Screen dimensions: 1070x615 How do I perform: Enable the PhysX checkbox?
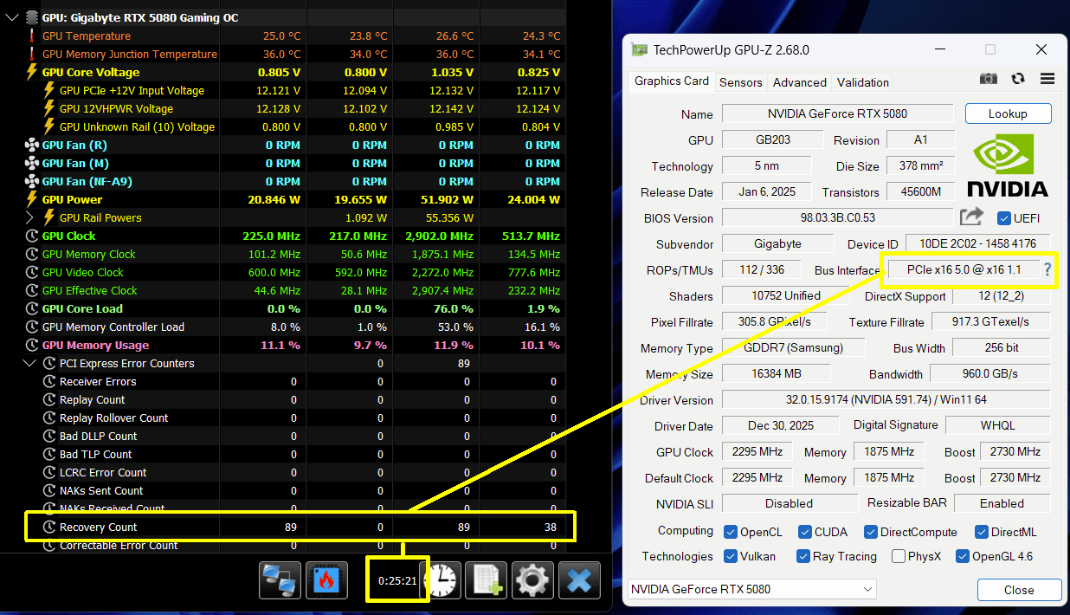pos(899,556)
